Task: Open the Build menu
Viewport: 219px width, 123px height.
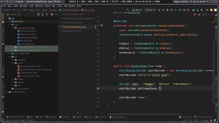Action: click(x=48, y=6)
